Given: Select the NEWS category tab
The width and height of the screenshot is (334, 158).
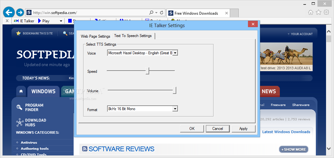Looking at the screenshot, I should (269, 92).
